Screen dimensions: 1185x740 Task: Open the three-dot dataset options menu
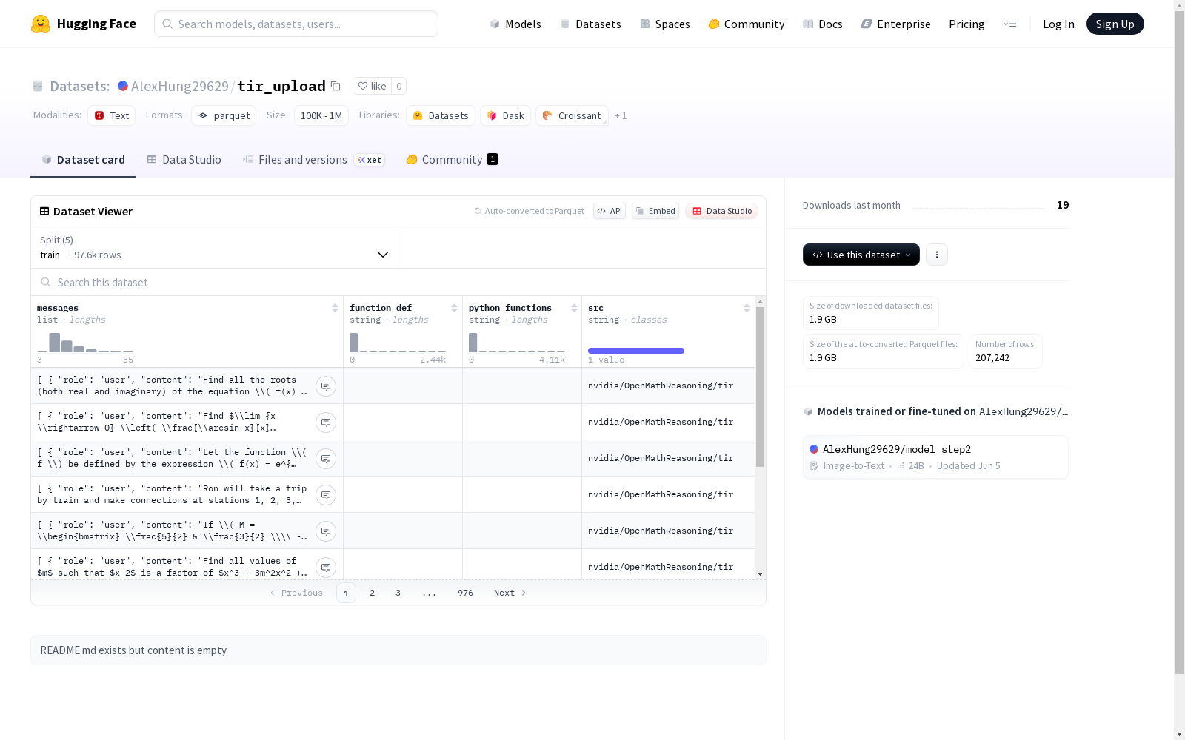tap(937, 255)
